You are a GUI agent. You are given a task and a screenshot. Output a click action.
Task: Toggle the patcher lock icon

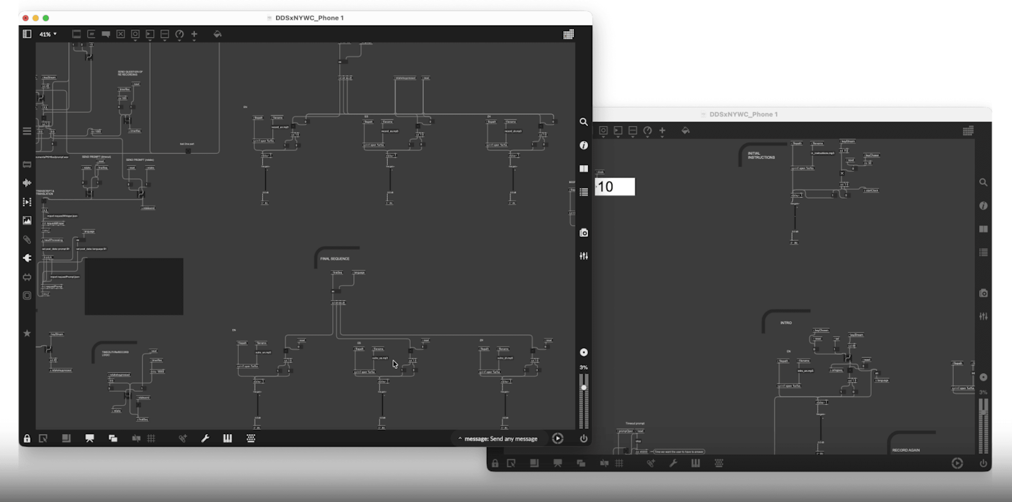27,438
